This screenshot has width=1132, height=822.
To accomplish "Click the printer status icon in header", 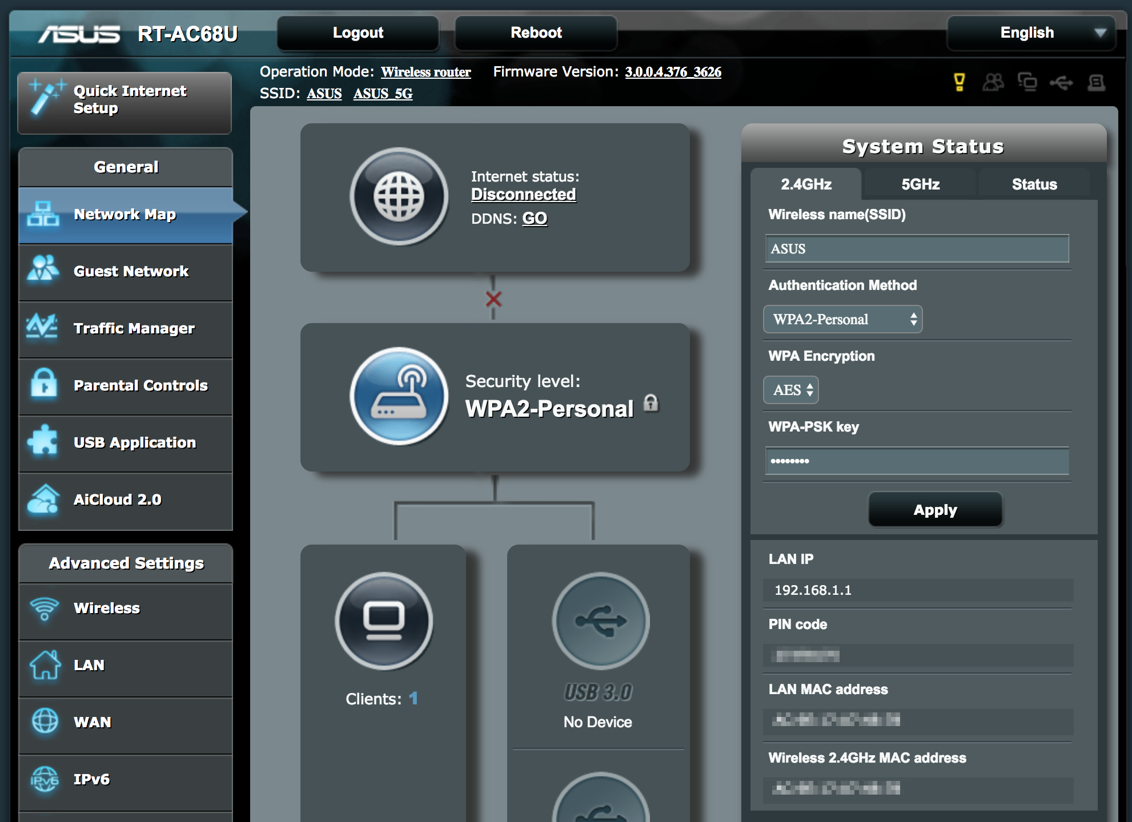I will (x=1096, y=83).
